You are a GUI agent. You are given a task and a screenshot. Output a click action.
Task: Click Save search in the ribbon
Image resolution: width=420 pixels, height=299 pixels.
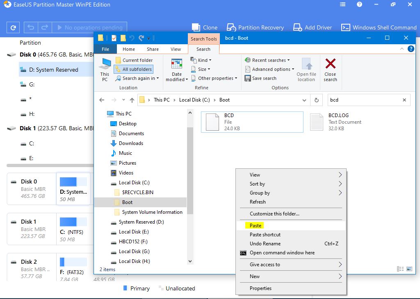(261, 78)
